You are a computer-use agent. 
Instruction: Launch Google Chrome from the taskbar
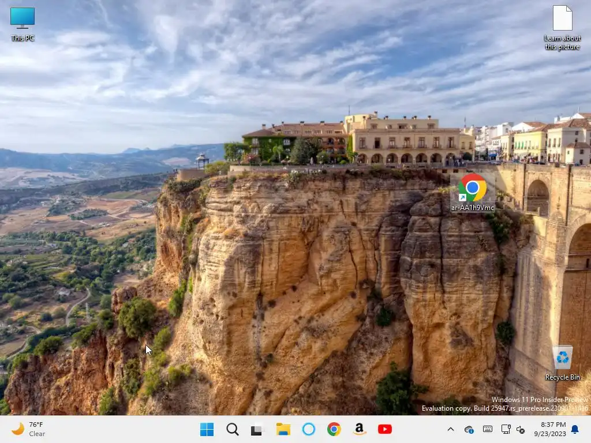click(334, 429)
